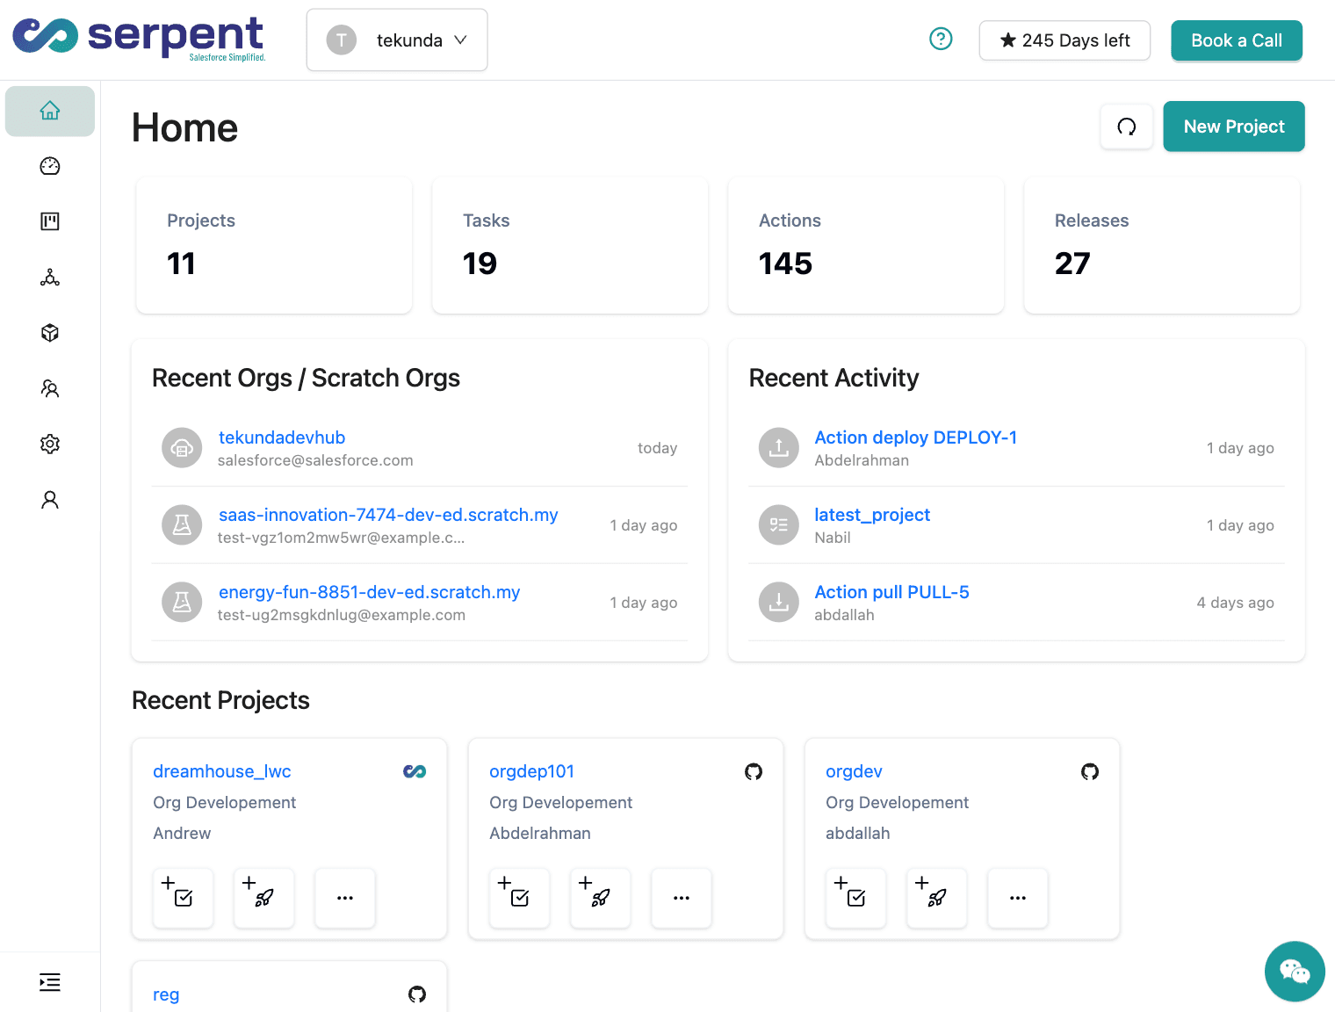
Task: Open the package cube icon in sidebar
Action: pos(50,333)
